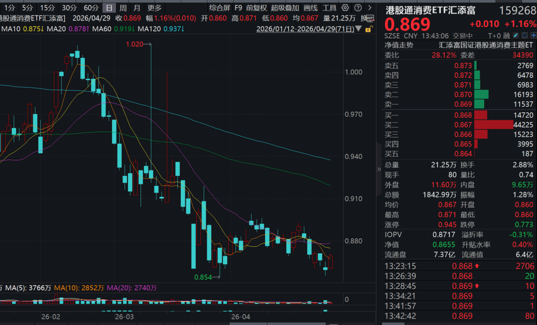Click the help question mark icon
Viewport: 537px width, 325px height.
(357, 8)
